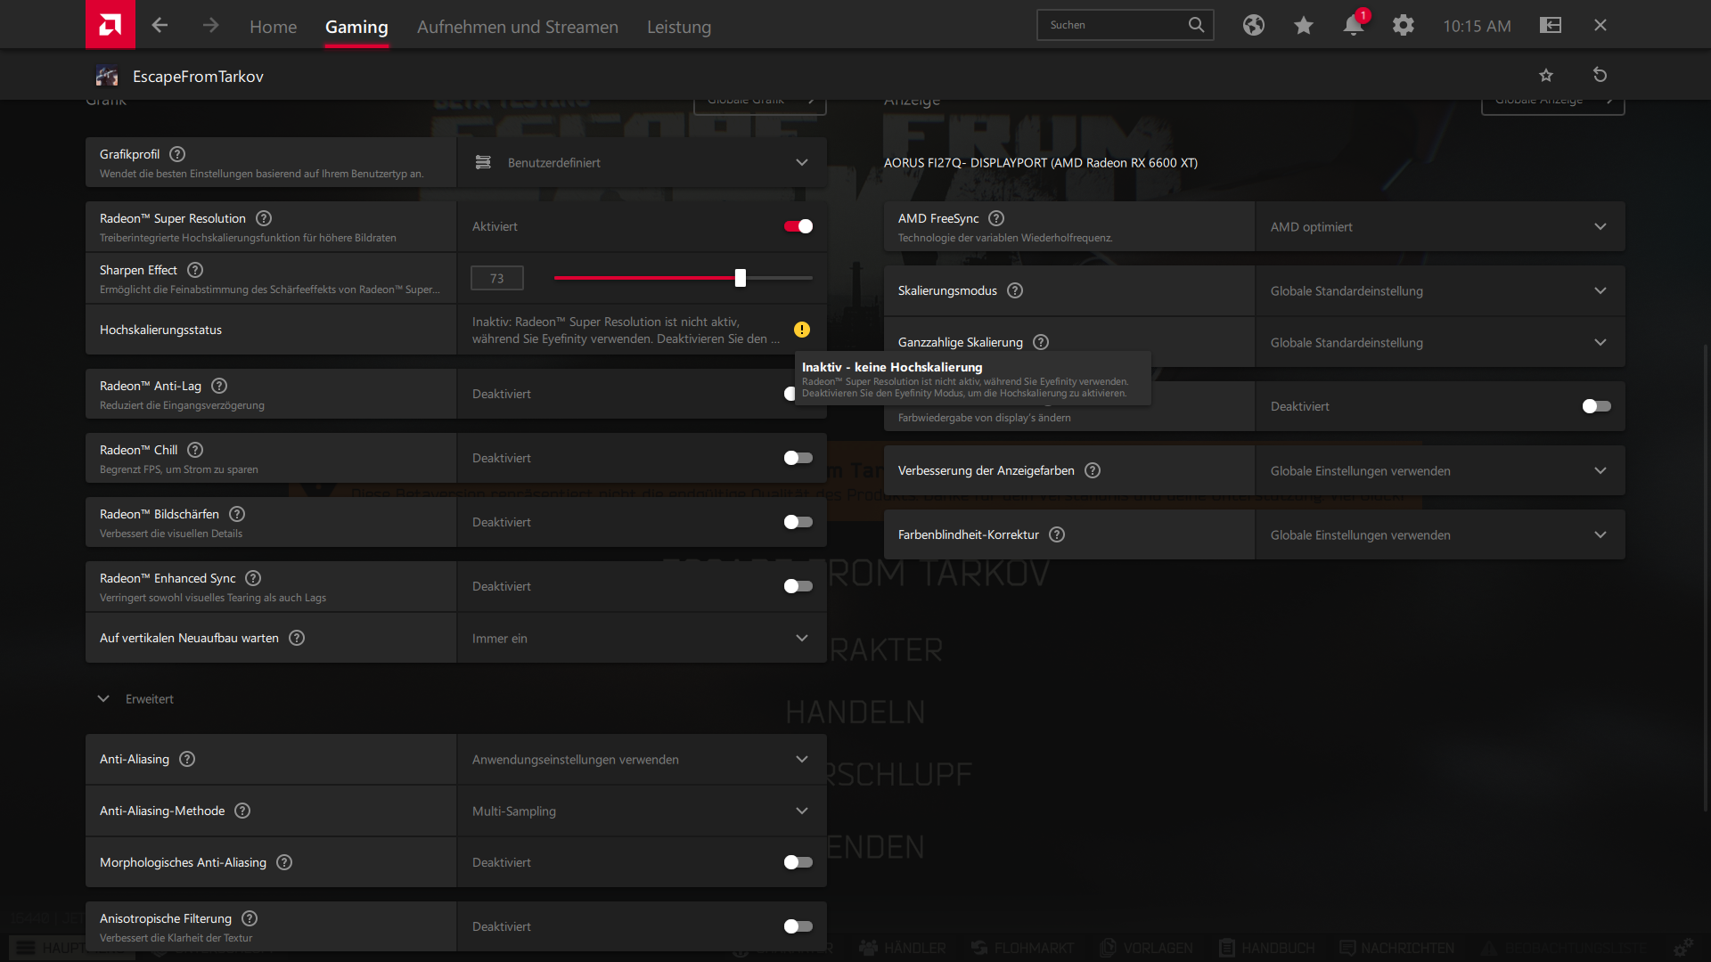Open Anti-Aliasing-Methode Multi-Sampling dropdown
Image resolution: width=1711 pixels, height=962 pixels.
point(642,811)
